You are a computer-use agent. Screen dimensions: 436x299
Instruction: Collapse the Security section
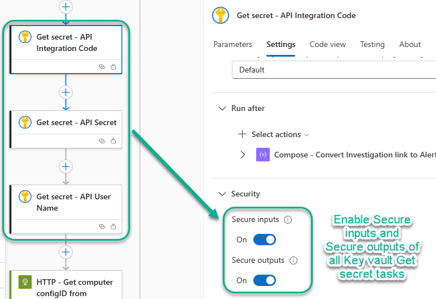[x=222, y=194]
